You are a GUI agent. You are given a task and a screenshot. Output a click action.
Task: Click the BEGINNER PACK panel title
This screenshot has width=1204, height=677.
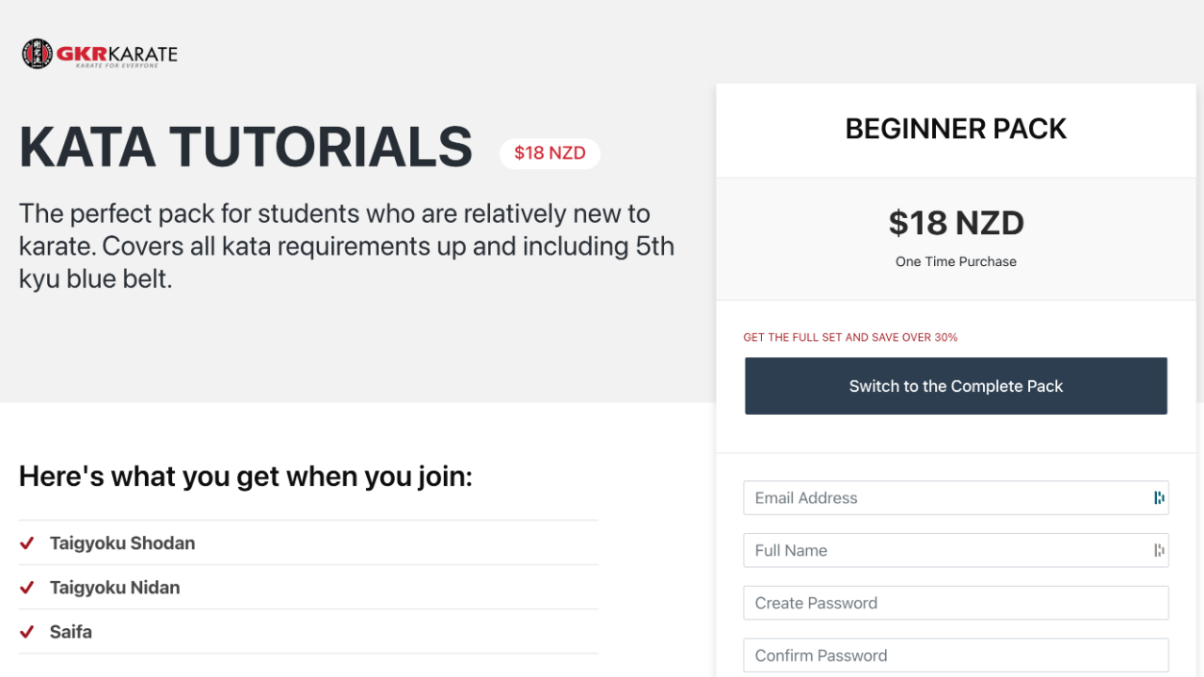pos(956,129)
